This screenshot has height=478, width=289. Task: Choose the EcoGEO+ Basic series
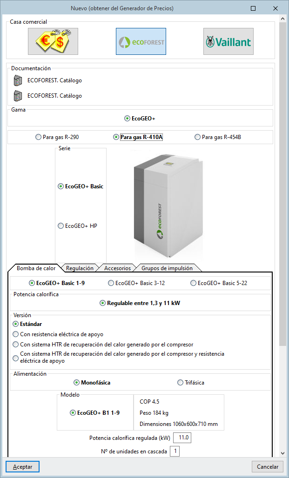click(x=81, y=186)
